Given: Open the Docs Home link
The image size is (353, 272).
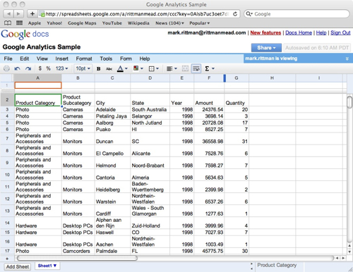Looking at the screenshot, I should pyautogui.click(x=299, y=32).
